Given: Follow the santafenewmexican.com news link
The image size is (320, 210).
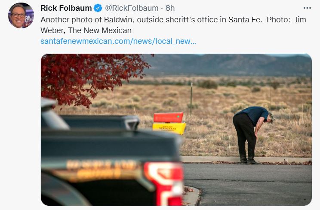Looking at the screenshot, I should pyautogui.click(x=118, y=41).
